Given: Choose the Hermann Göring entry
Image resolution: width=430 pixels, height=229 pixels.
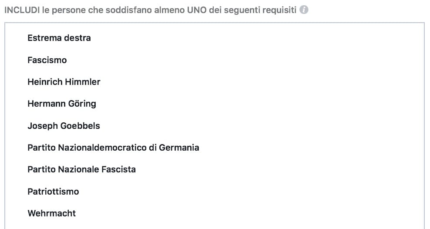Looking at the screenshot, I should click(x=61, y=104).
